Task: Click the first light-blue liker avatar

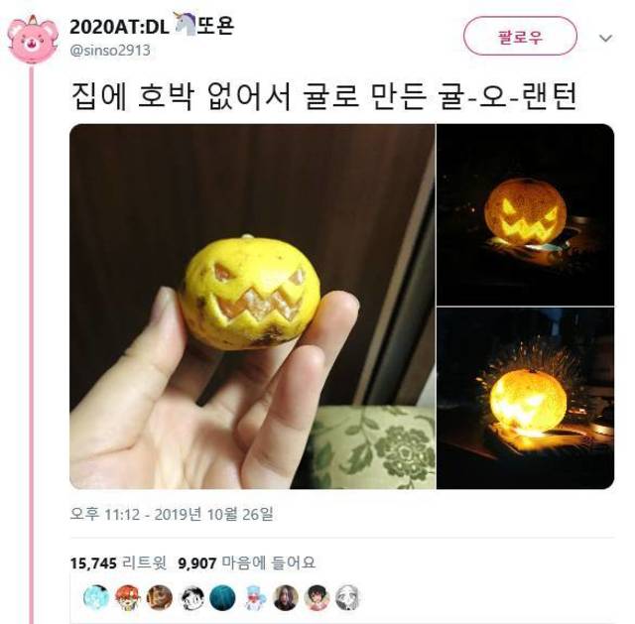Action: 96,597
